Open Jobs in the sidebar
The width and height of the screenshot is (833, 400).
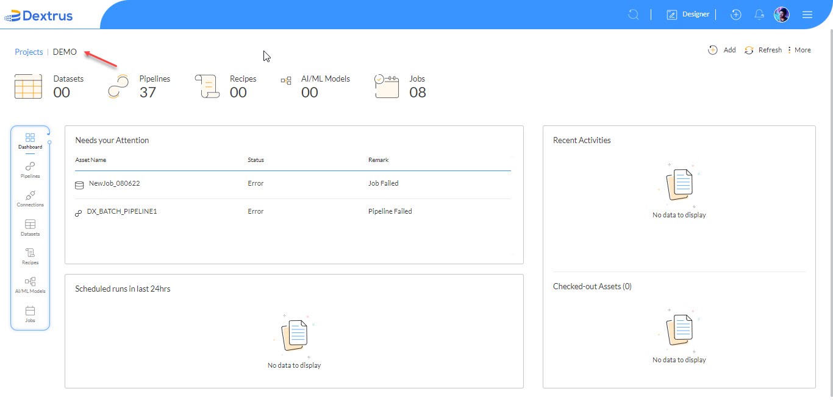(30, 314)
